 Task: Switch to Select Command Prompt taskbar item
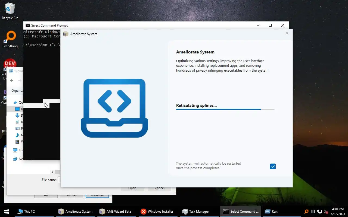[241, 212]
